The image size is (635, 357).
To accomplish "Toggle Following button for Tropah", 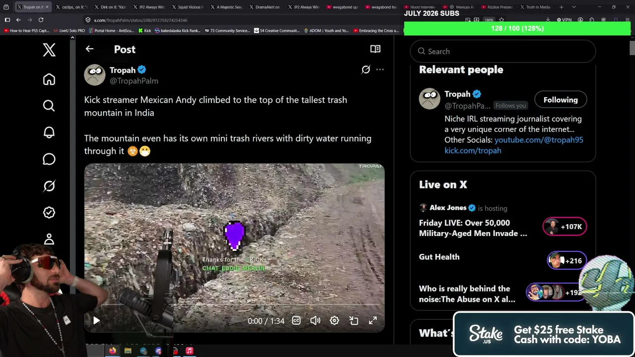I will pos(561,100).
